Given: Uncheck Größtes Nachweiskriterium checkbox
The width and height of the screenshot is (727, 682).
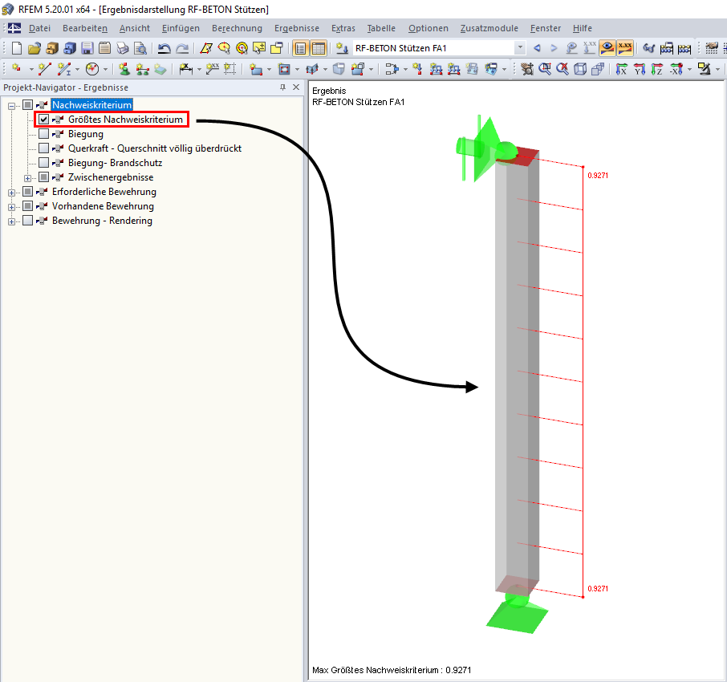Looking at the screenshot, I should [43, 120].
